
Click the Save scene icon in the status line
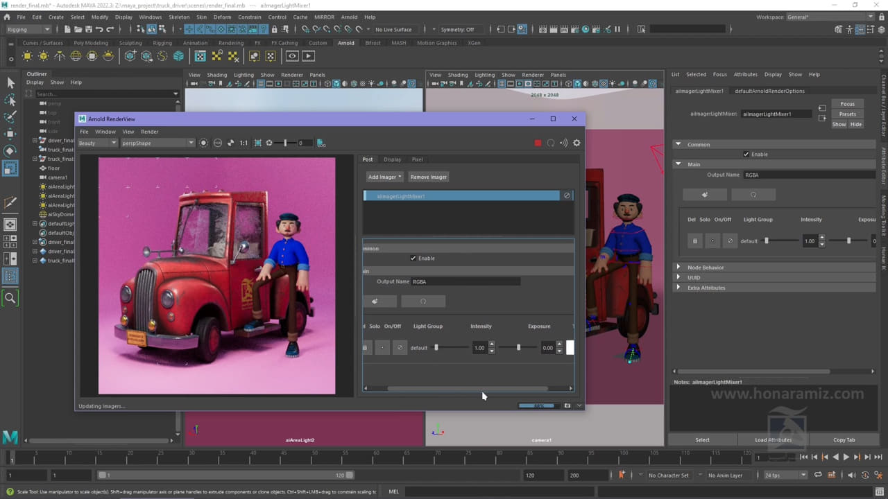click(x=88, y=29)
